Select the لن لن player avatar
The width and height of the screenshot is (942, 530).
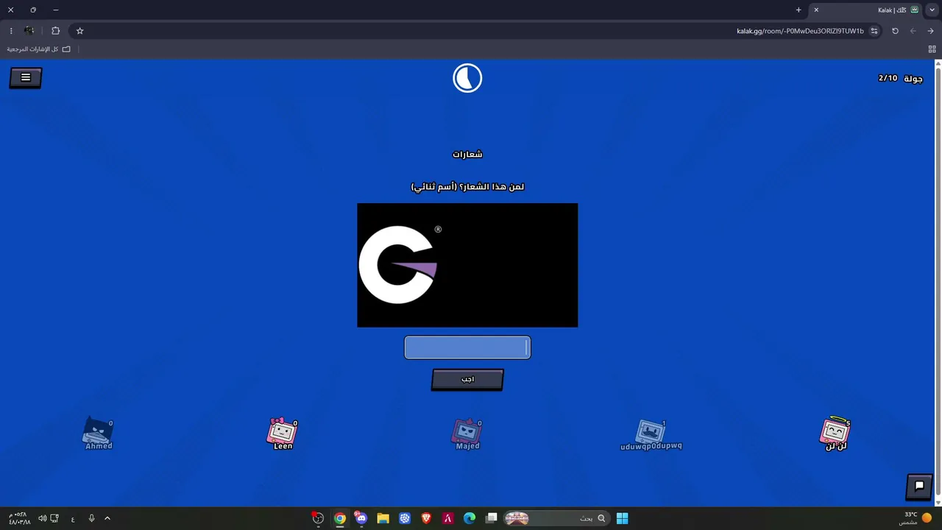(835, 432)
